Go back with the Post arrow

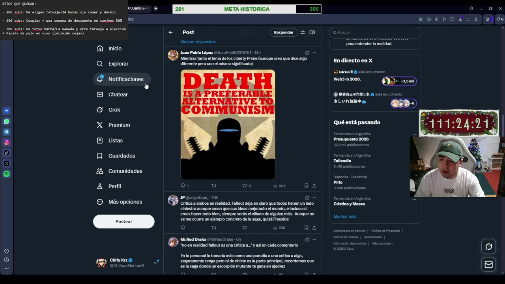click(170, 32)
